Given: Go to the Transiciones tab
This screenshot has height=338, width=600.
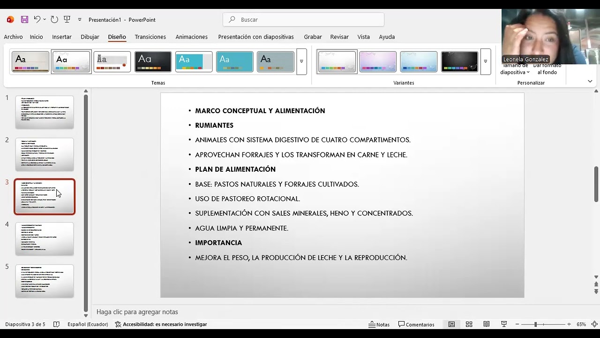Looking at the screenshot, I should pos(150,37).
